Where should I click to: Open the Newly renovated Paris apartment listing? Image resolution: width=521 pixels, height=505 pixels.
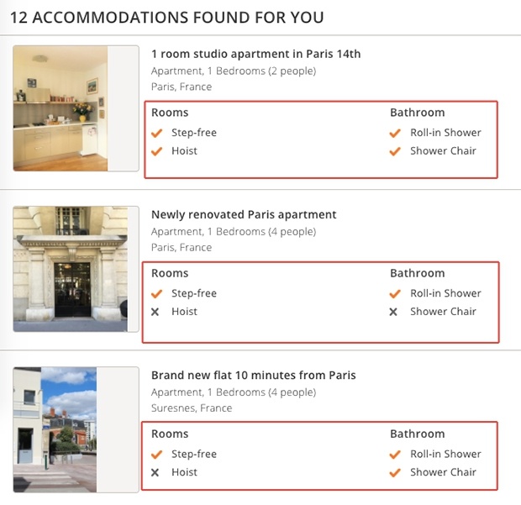pyautogui.click(x=244, y=214)
